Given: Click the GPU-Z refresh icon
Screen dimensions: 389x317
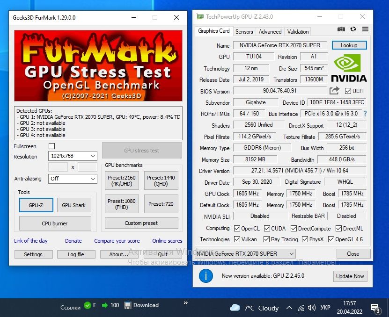Looking at the screenshot, I should coord(353,29).
